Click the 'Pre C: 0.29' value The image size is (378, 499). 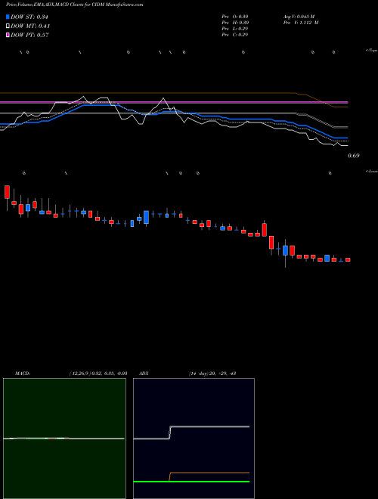pyautogui.click(x=235, y=35)
